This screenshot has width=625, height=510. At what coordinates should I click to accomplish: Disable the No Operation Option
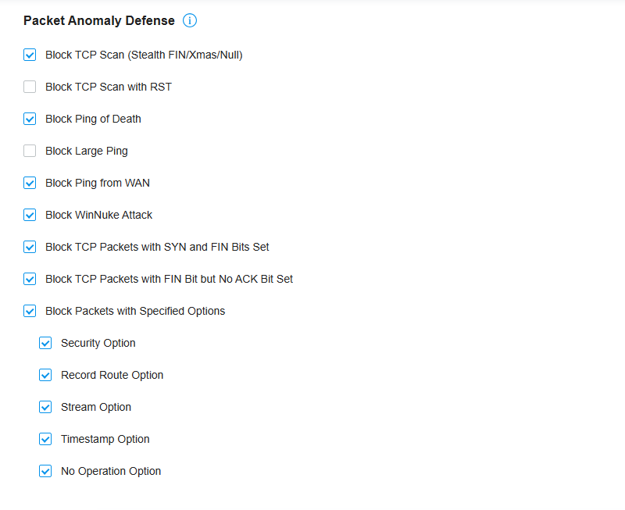[x=45, y=471]
